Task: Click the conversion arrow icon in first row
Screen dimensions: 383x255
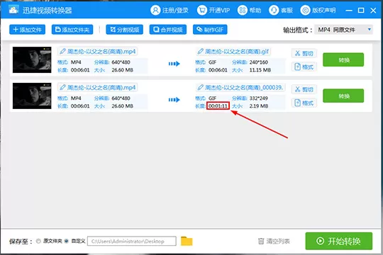Action: [x=174, y=64]
